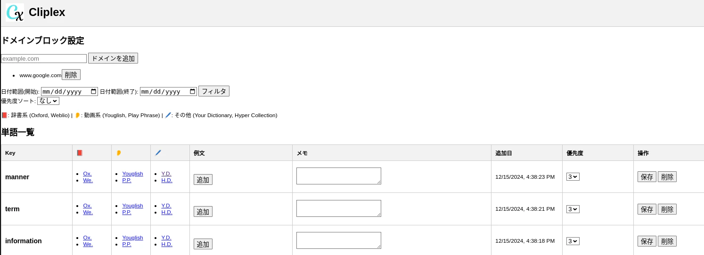Delete the manner row
704x255 pixels.
pos(667,177)
